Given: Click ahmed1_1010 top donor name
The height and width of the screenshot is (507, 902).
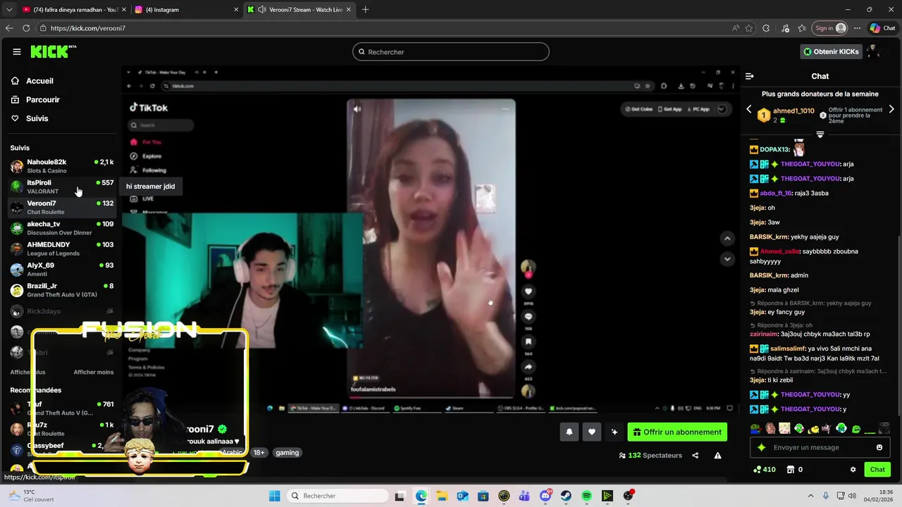Looking at the screenshot, I should [793, 111].
